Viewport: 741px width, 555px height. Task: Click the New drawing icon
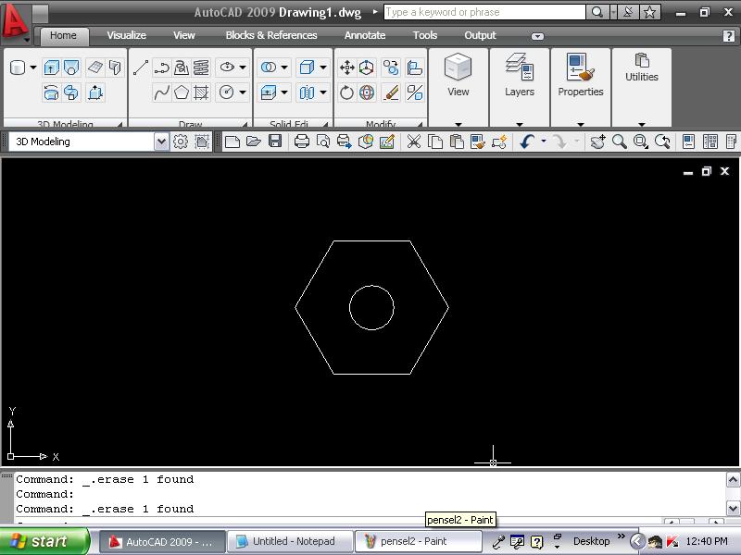tap(232, 142)
